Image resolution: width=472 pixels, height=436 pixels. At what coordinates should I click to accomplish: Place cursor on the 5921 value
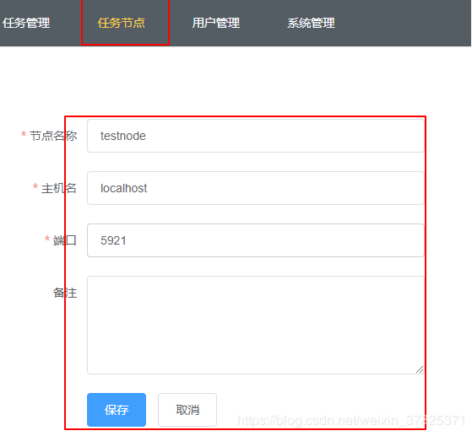[113, 240]
